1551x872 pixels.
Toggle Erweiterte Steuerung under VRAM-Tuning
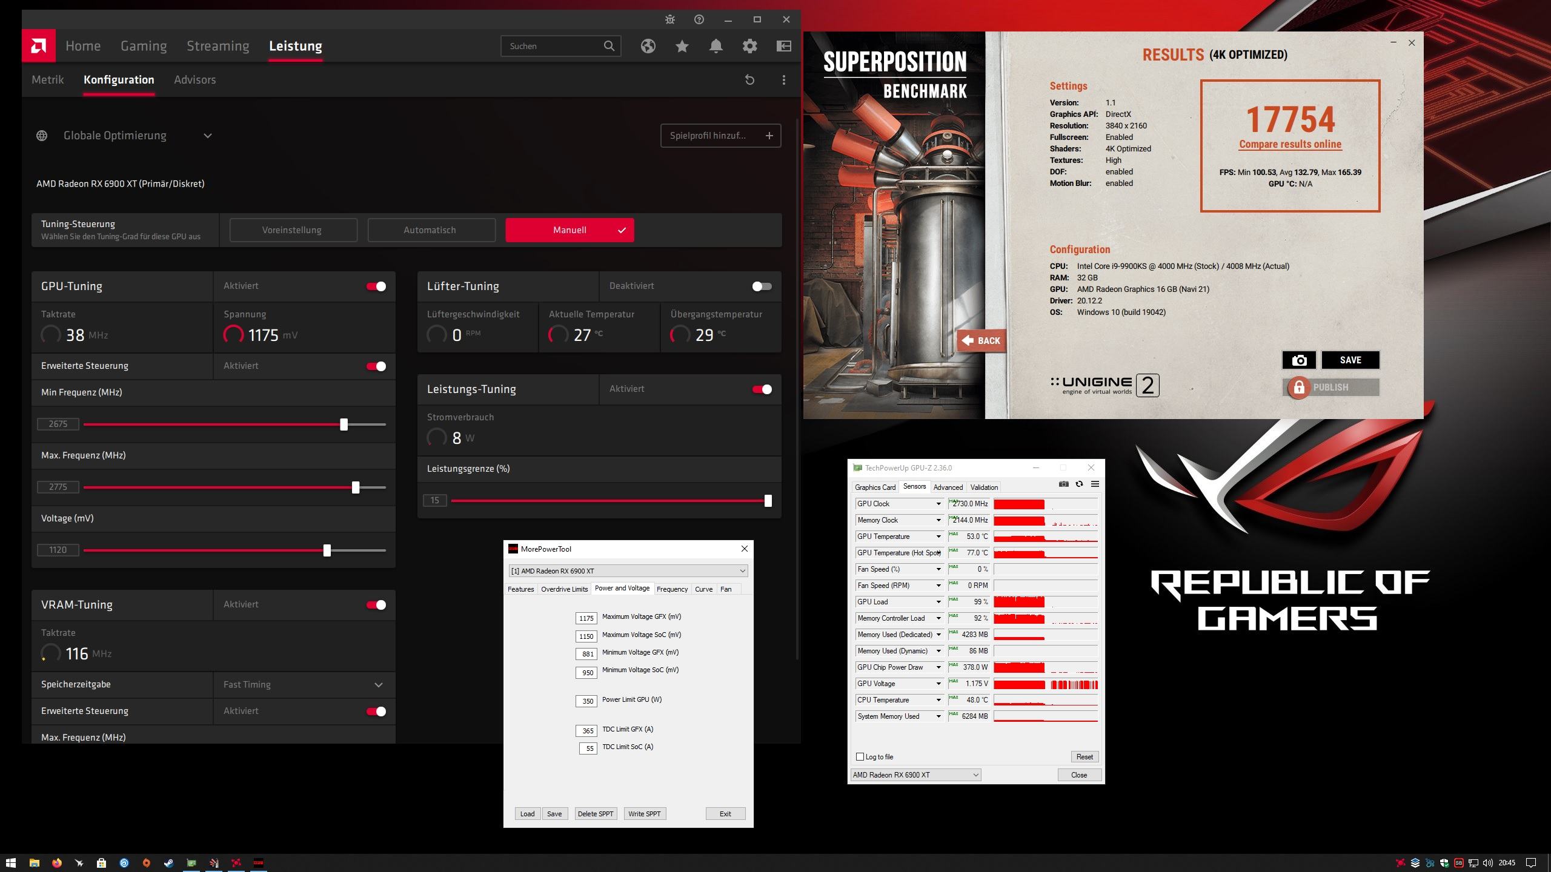point(376,712)
